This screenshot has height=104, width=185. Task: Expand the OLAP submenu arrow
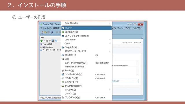(x=110, y=44)
